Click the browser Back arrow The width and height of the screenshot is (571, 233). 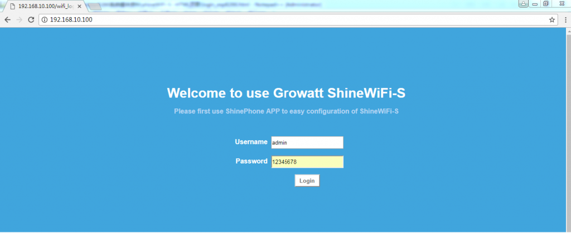point(8,20)
